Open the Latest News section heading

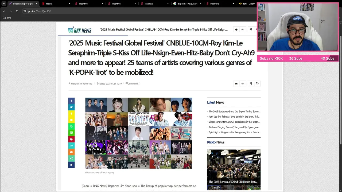215,102
